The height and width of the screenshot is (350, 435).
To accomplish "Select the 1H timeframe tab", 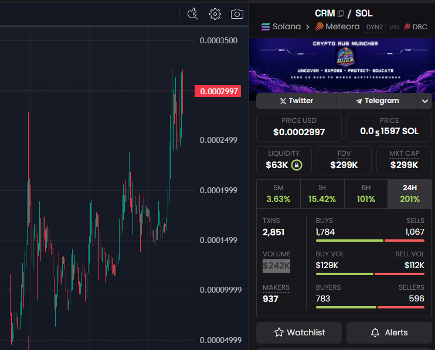I will click(322, 194).
